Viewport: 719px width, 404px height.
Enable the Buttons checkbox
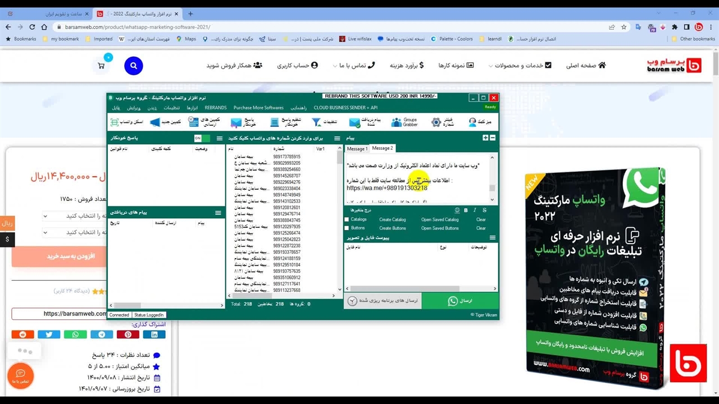347,228
